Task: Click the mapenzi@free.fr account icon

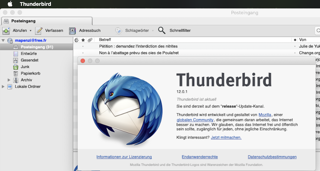Action: tap(10, 40)
